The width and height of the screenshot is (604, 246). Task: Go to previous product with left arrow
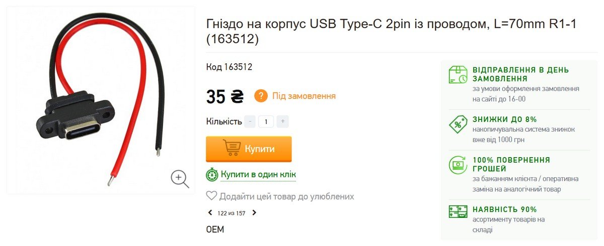coord(210,213)
